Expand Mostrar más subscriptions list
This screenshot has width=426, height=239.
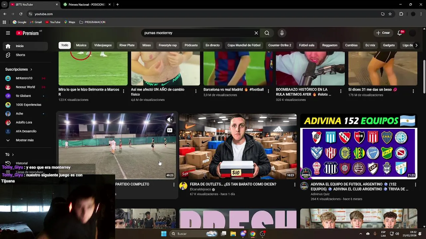coord(26,140)
